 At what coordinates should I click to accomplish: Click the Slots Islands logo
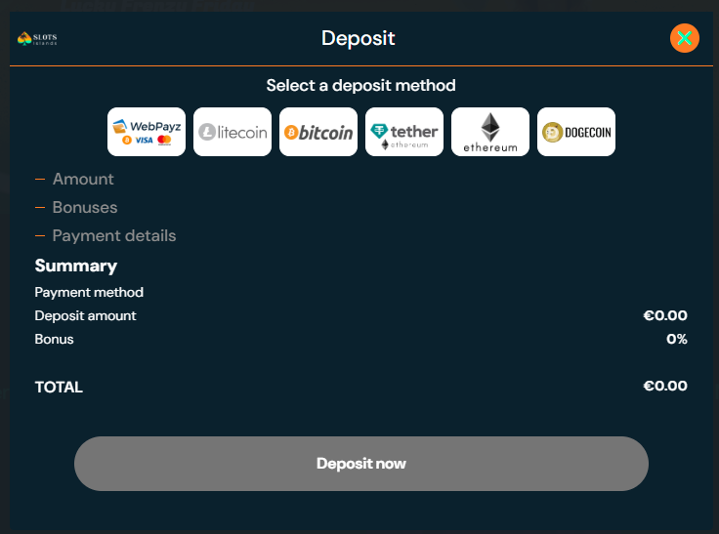38,39
